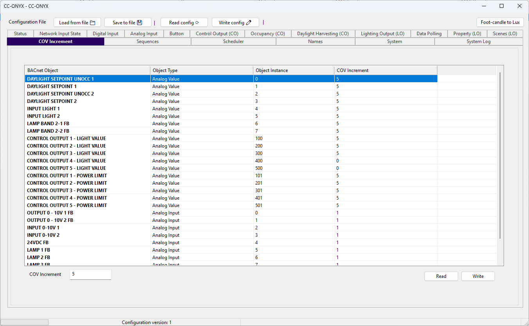Click object instance 501 cell

(294, 205)
